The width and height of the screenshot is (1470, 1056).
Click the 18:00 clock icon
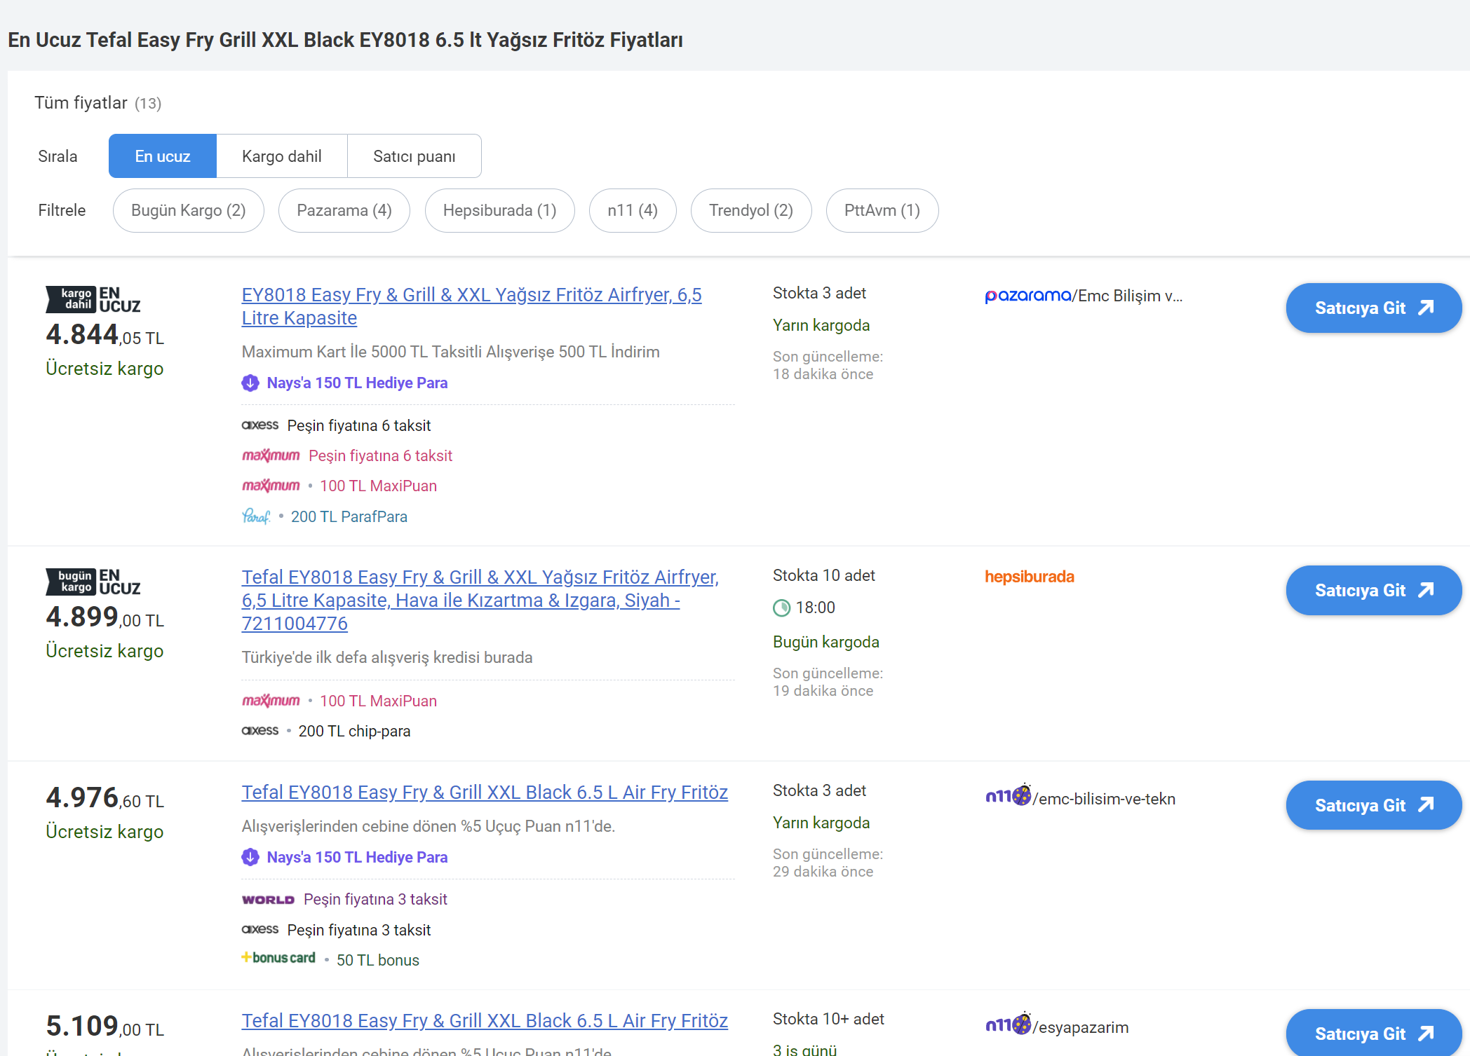tap(781, 608)
